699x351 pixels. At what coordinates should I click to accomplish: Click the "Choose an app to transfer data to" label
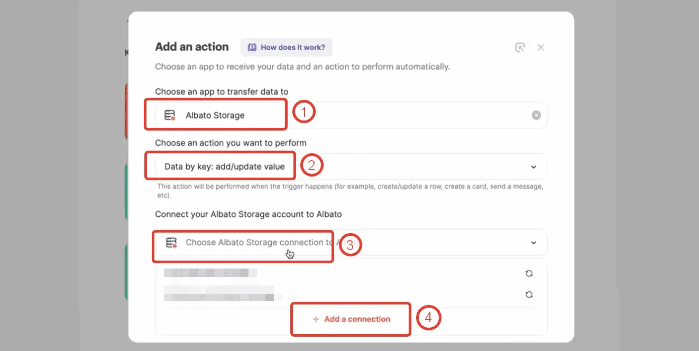pos(222,91)
